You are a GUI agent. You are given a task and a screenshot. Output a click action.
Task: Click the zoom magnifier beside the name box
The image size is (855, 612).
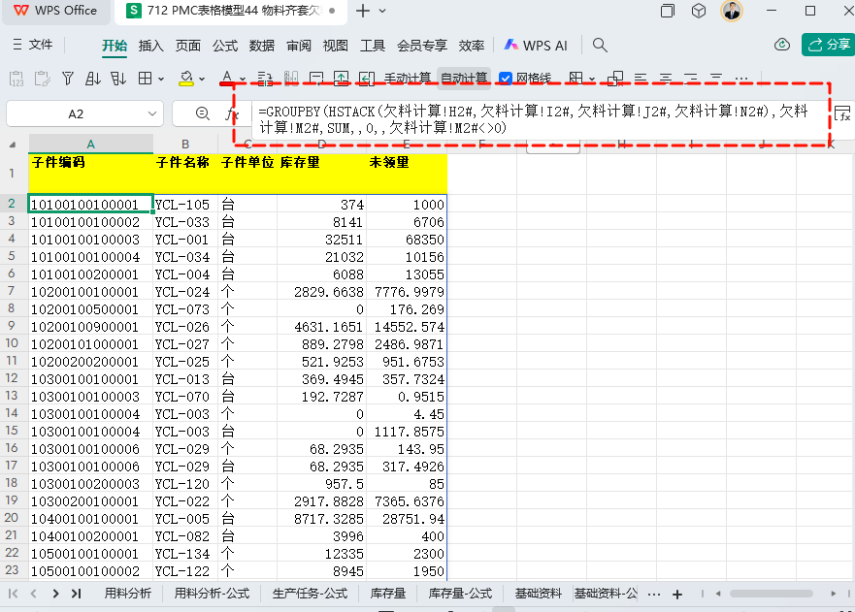pos(202,113)
